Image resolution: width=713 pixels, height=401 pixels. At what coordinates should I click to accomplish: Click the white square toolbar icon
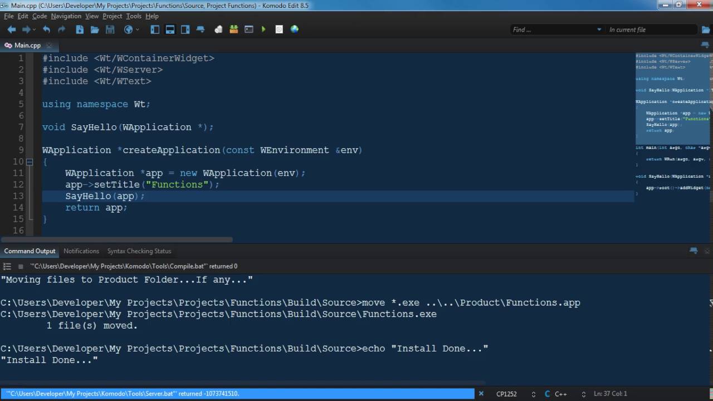(279, 30)
